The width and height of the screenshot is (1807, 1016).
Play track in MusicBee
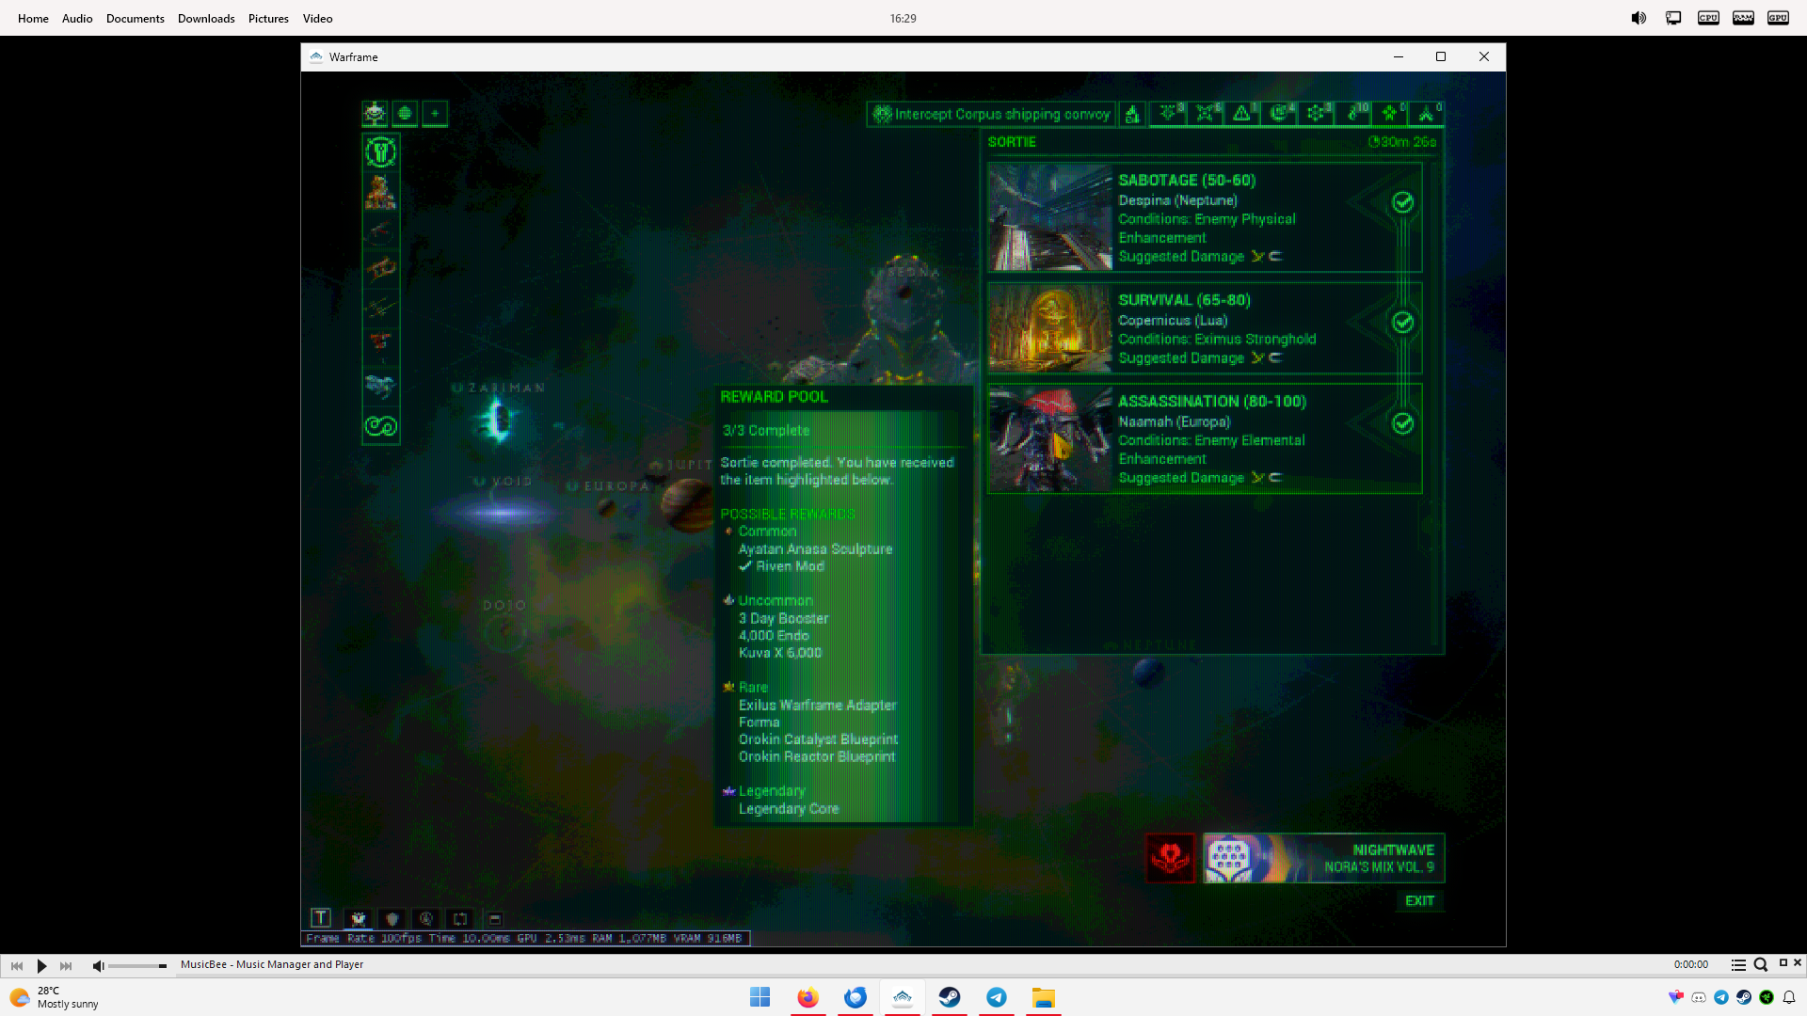click(x=41, y=965)
